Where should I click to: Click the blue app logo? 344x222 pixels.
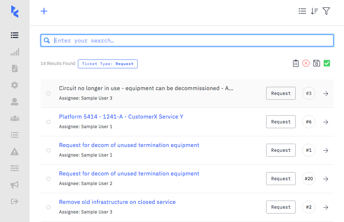15,12
